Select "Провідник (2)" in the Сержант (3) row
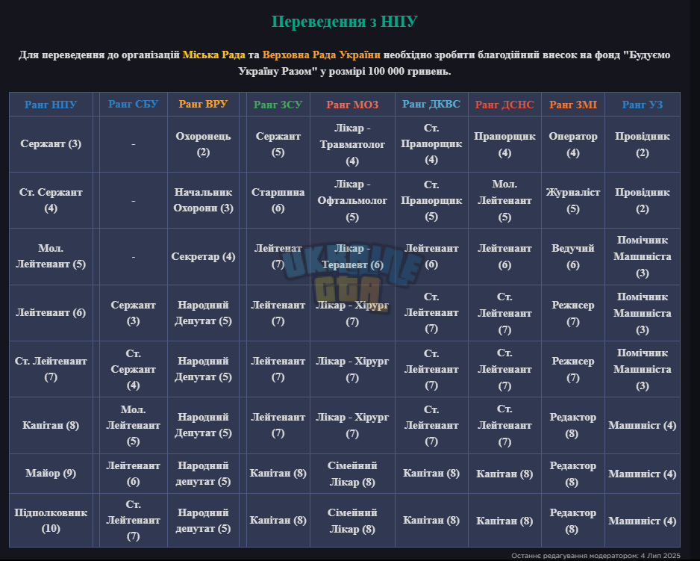 (642, 144)
